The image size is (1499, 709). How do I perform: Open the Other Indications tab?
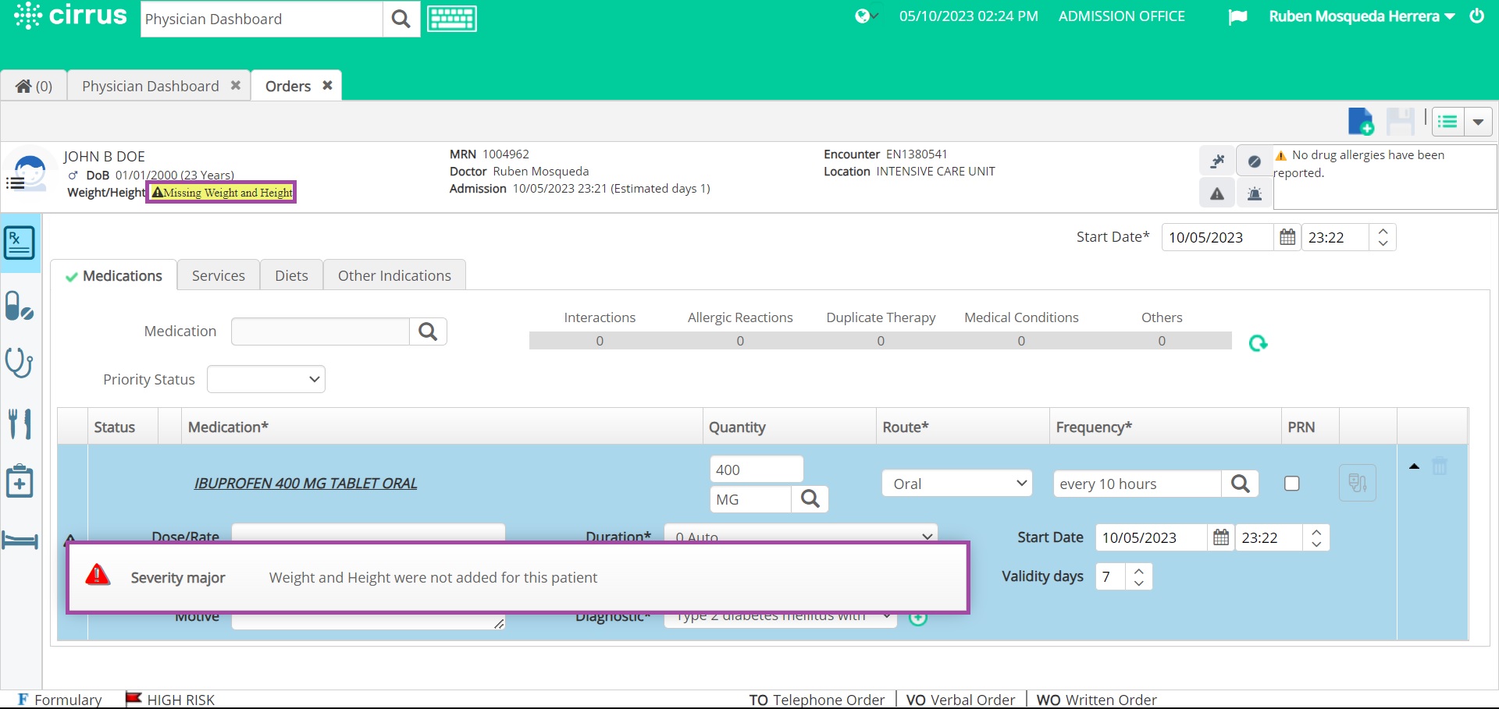tap(394, 275)
